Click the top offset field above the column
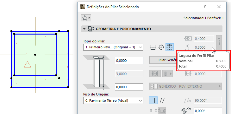 [129, 61]
